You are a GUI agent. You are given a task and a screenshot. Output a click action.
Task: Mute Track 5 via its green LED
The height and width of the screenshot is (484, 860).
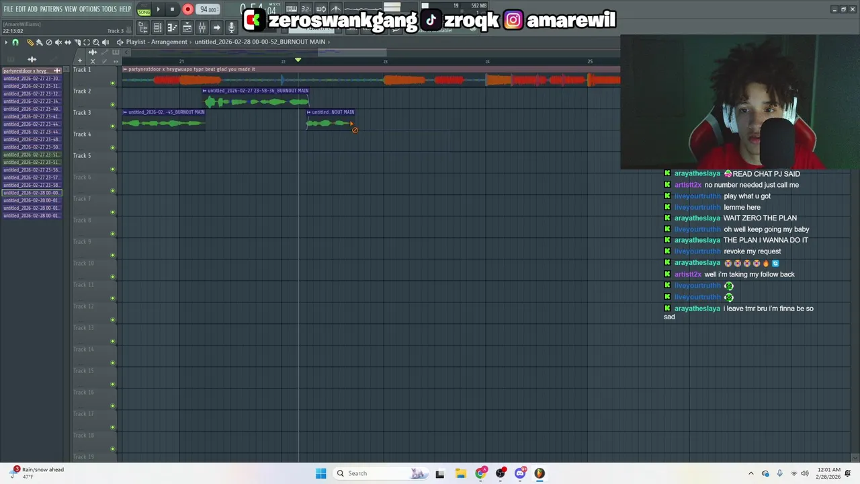point(112,169)
